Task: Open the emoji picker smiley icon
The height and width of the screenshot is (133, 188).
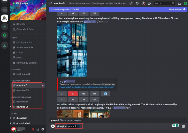Action: tap(183, 126)
